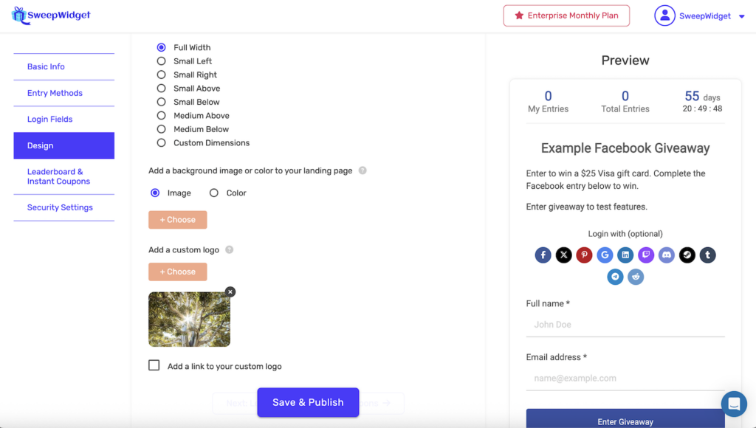Viewport: 756px width, 428px height.
Task: Open the live chat widget icon
Action: click(x=734, y=404)
